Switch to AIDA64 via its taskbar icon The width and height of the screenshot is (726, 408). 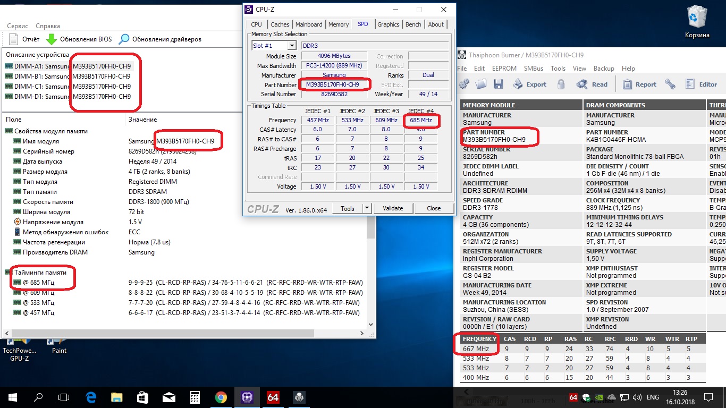click(273, 397)
